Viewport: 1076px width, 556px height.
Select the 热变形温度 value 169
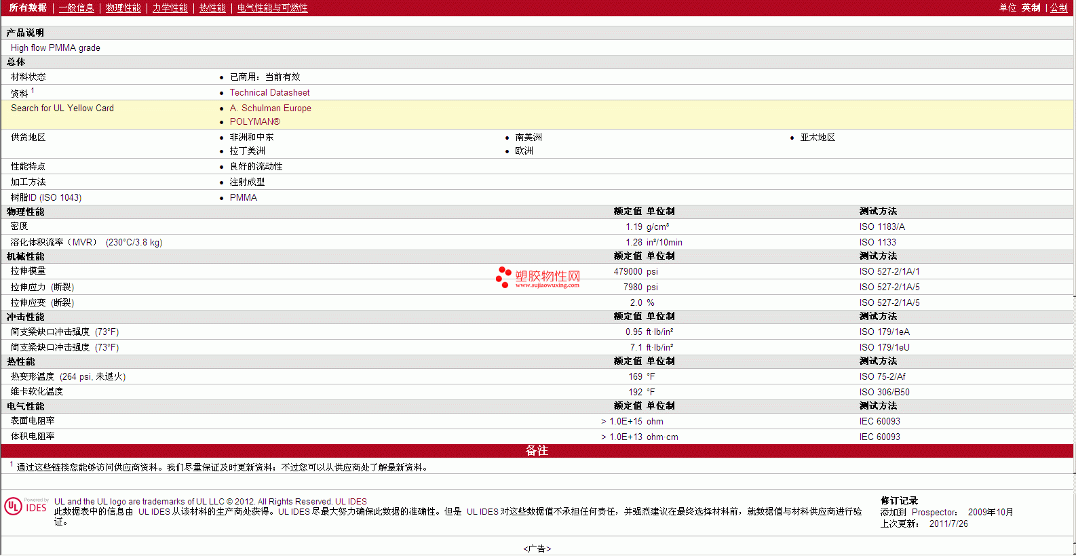(635, 377)
